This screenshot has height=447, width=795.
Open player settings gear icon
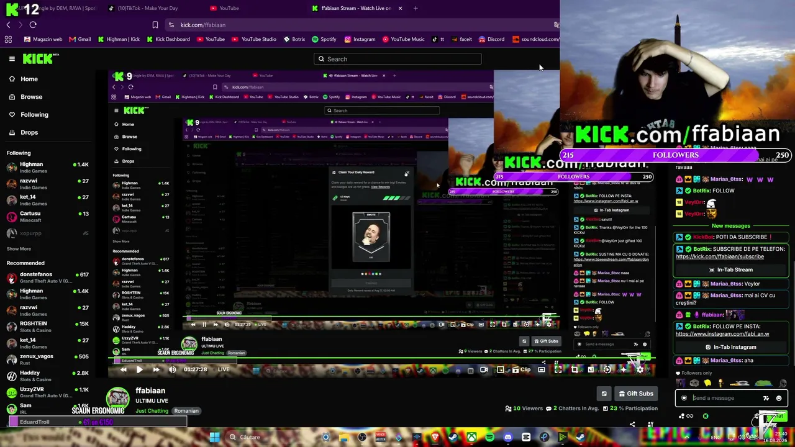tap(640, 369)
